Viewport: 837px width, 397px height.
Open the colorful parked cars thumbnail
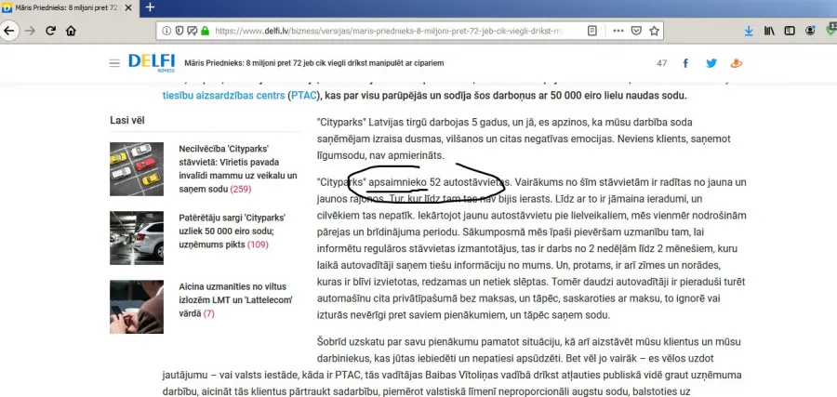click(x=137, y=169)
